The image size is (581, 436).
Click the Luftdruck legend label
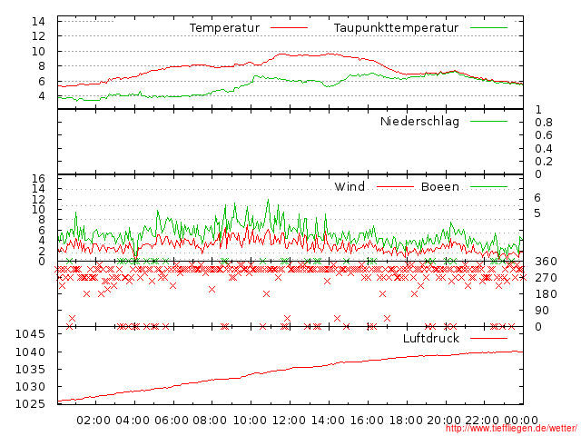click(x=431, y=338)
